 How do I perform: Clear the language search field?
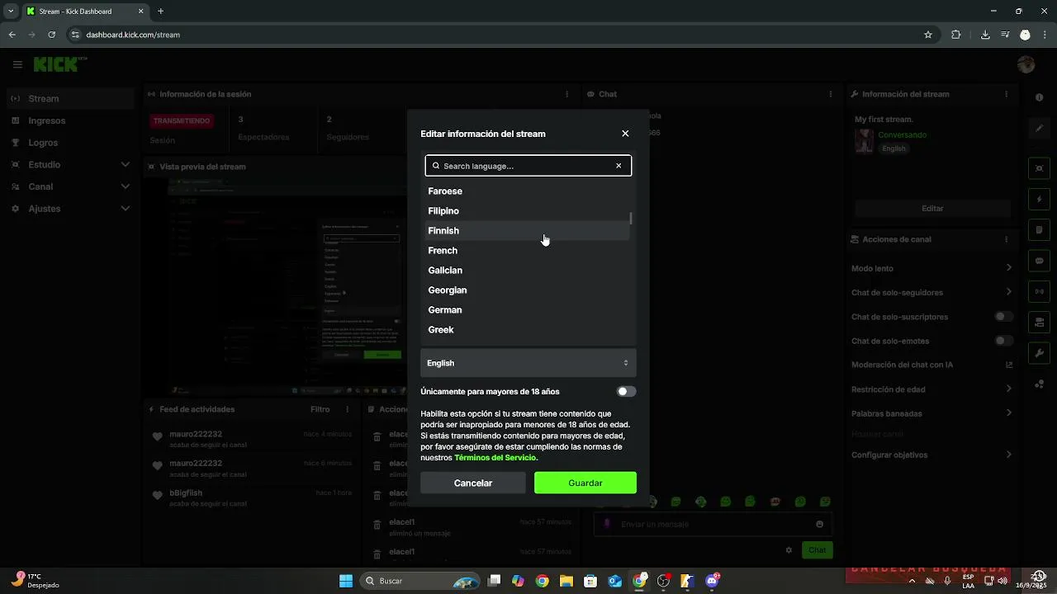(619, 166)
